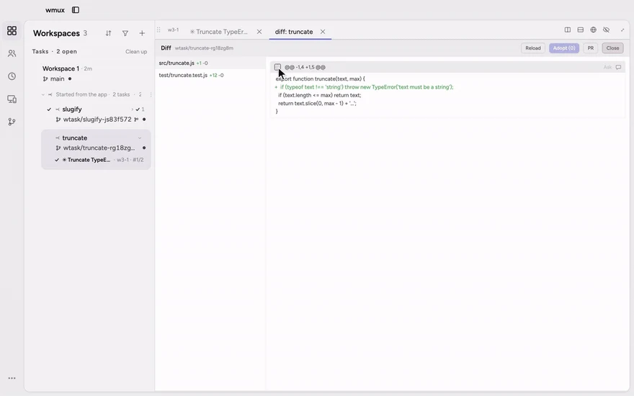The height and width of the screenshot is (396, 634).
Task: Select the wtask/truncate-rg18zg... branch
Action: 99,148
